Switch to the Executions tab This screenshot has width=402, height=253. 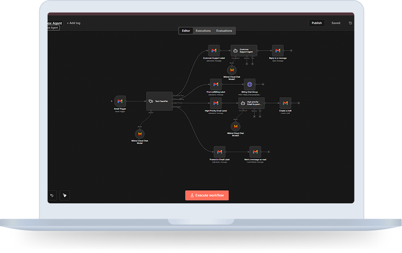203,31
